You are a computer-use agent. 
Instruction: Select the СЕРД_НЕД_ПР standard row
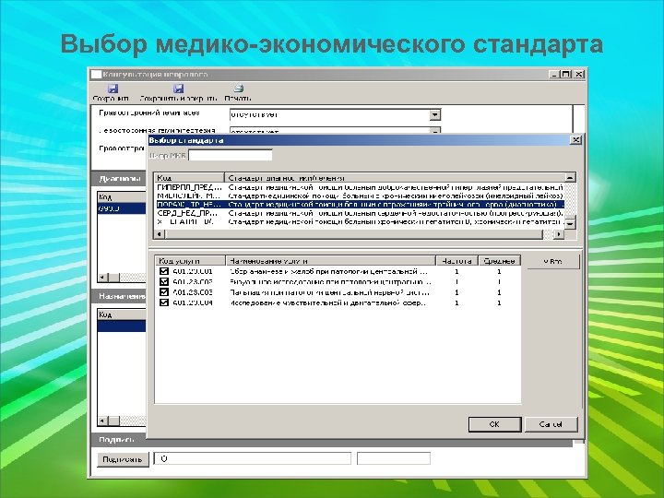point(360,213)
